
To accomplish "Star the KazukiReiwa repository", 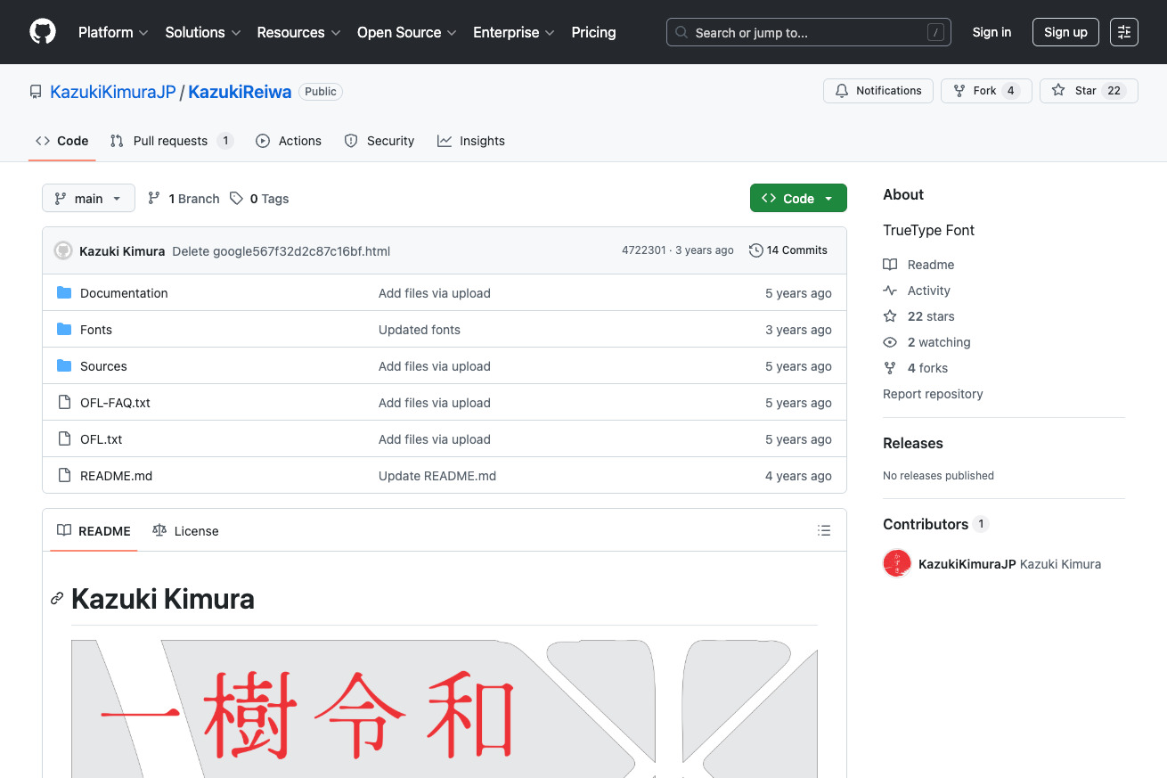I will 1088,91.
